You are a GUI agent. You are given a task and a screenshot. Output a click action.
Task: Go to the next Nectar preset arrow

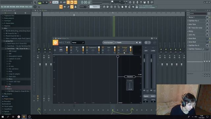click(x=140, y=43)
